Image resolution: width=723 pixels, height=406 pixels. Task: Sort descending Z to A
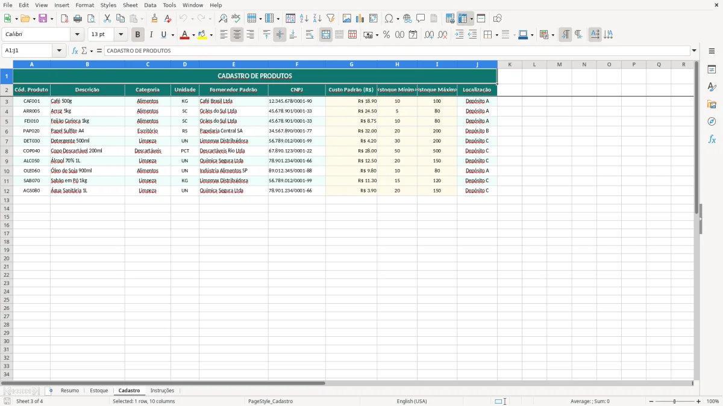[318, 19]
